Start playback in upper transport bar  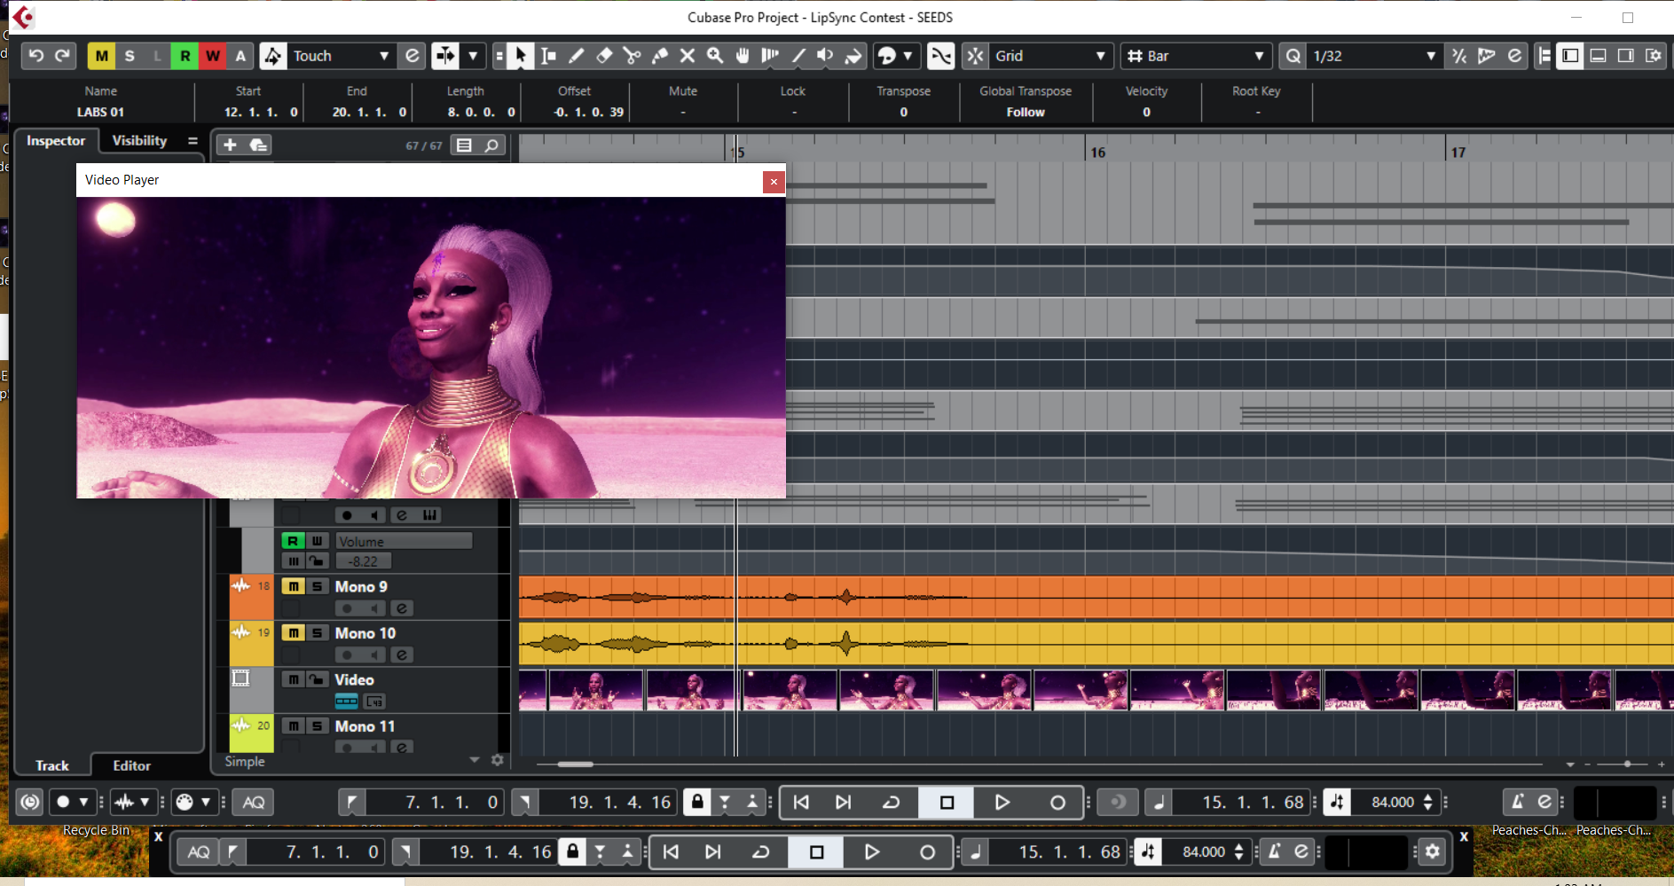(x=1002, y=803)
